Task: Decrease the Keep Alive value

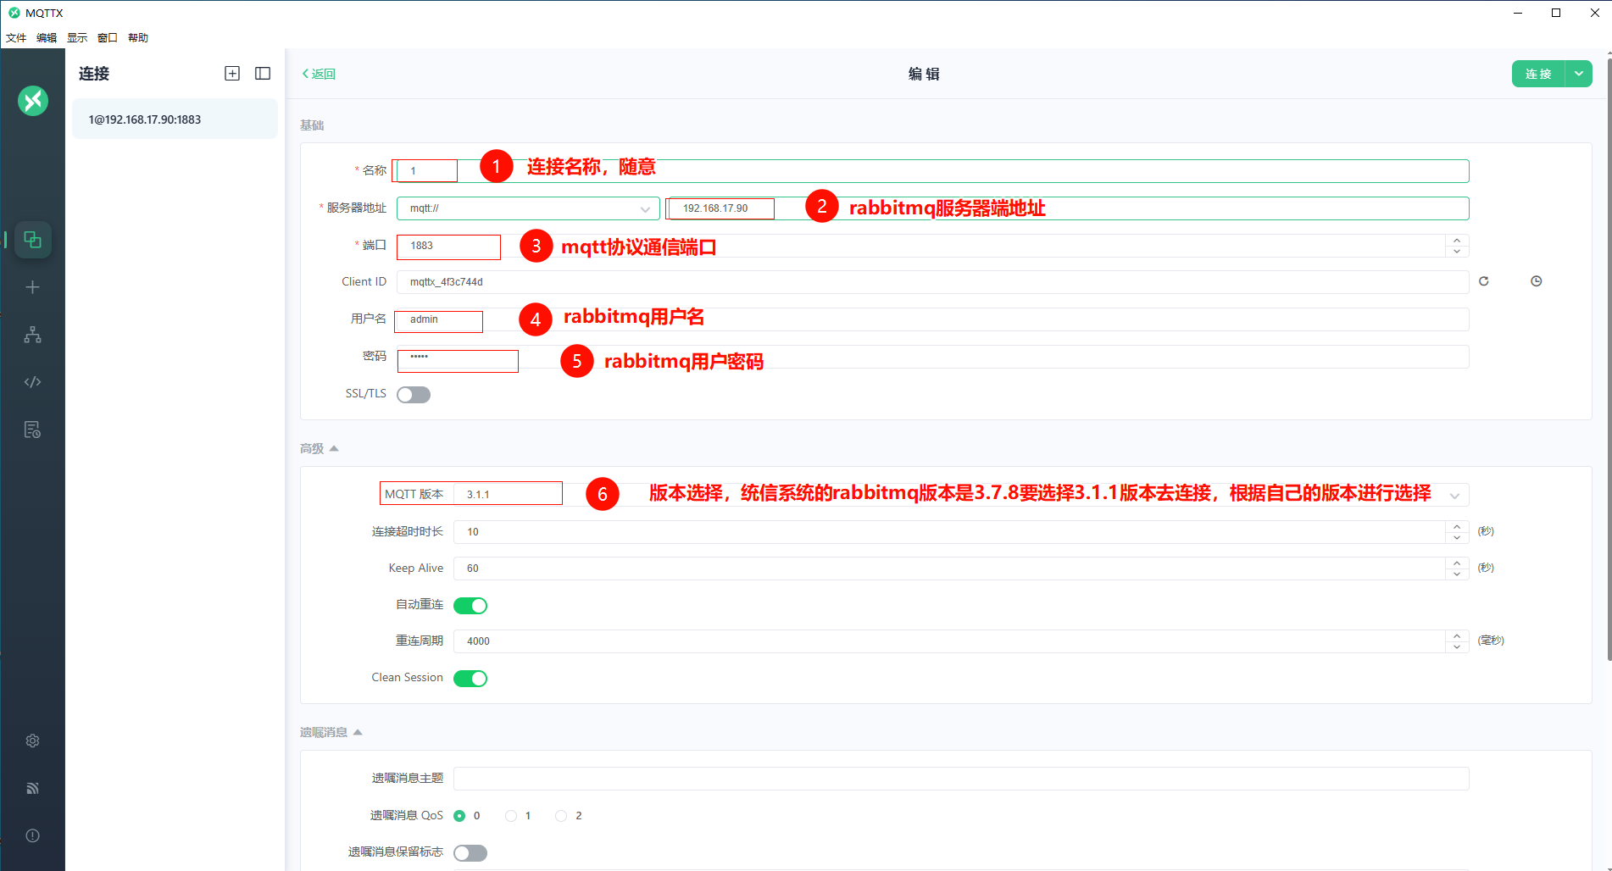Action: [1457, 574]
